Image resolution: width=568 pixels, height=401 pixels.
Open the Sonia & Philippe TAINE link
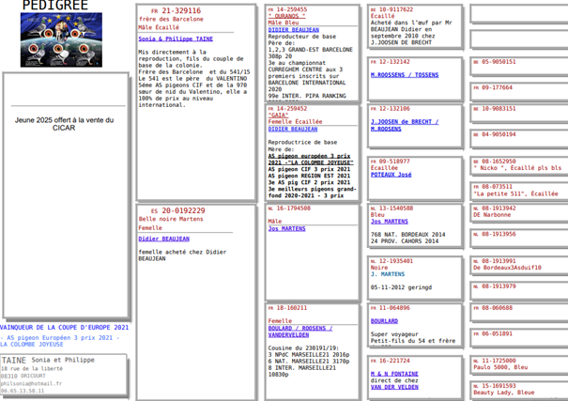[x=176, y=39]
